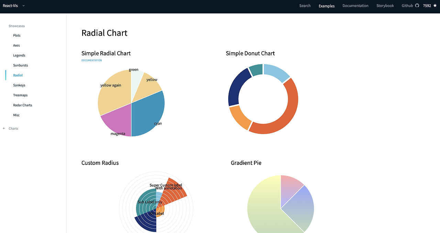Image resolution: width=440 pixels, height=233 pixels.
Task: Select Sunbursts in the sidebar
Action: click(21, 65)
